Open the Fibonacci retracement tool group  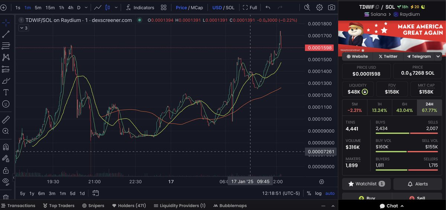6,46
